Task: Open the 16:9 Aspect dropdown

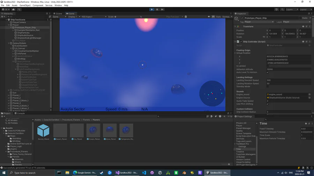Action: (x=94, y=17)
